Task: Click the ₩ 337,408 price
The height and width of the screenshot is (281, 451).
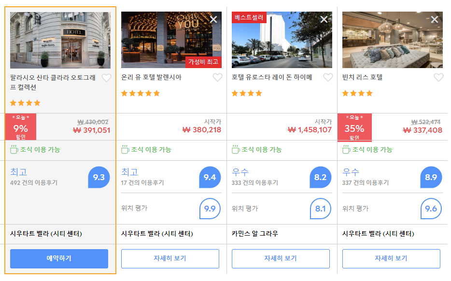Action: (x=423, y=130)
